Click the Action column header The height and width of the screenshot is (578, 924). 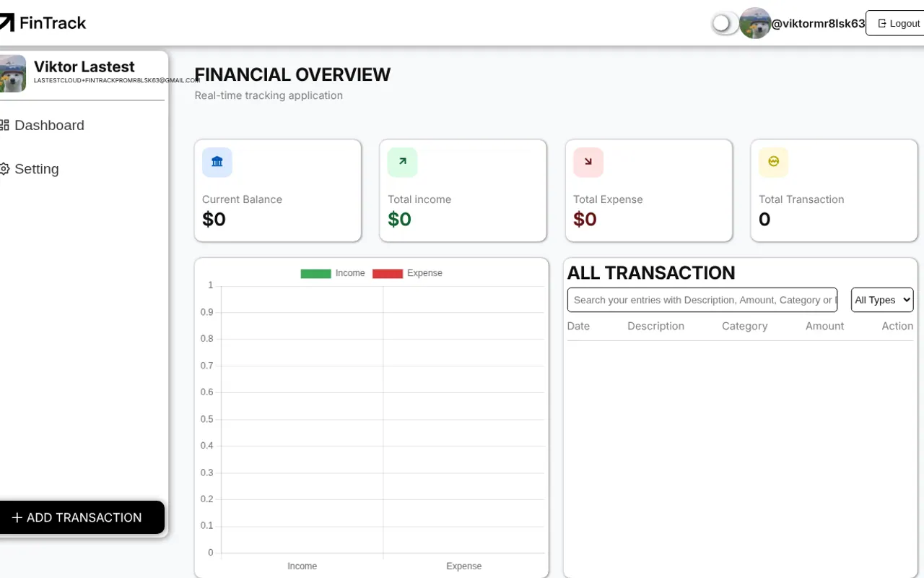point(897,326)
